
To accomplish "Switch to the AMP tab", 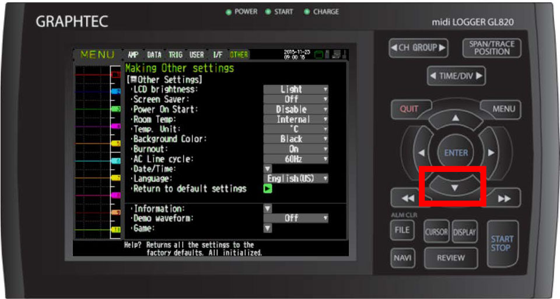I will (x=133, y=55).
